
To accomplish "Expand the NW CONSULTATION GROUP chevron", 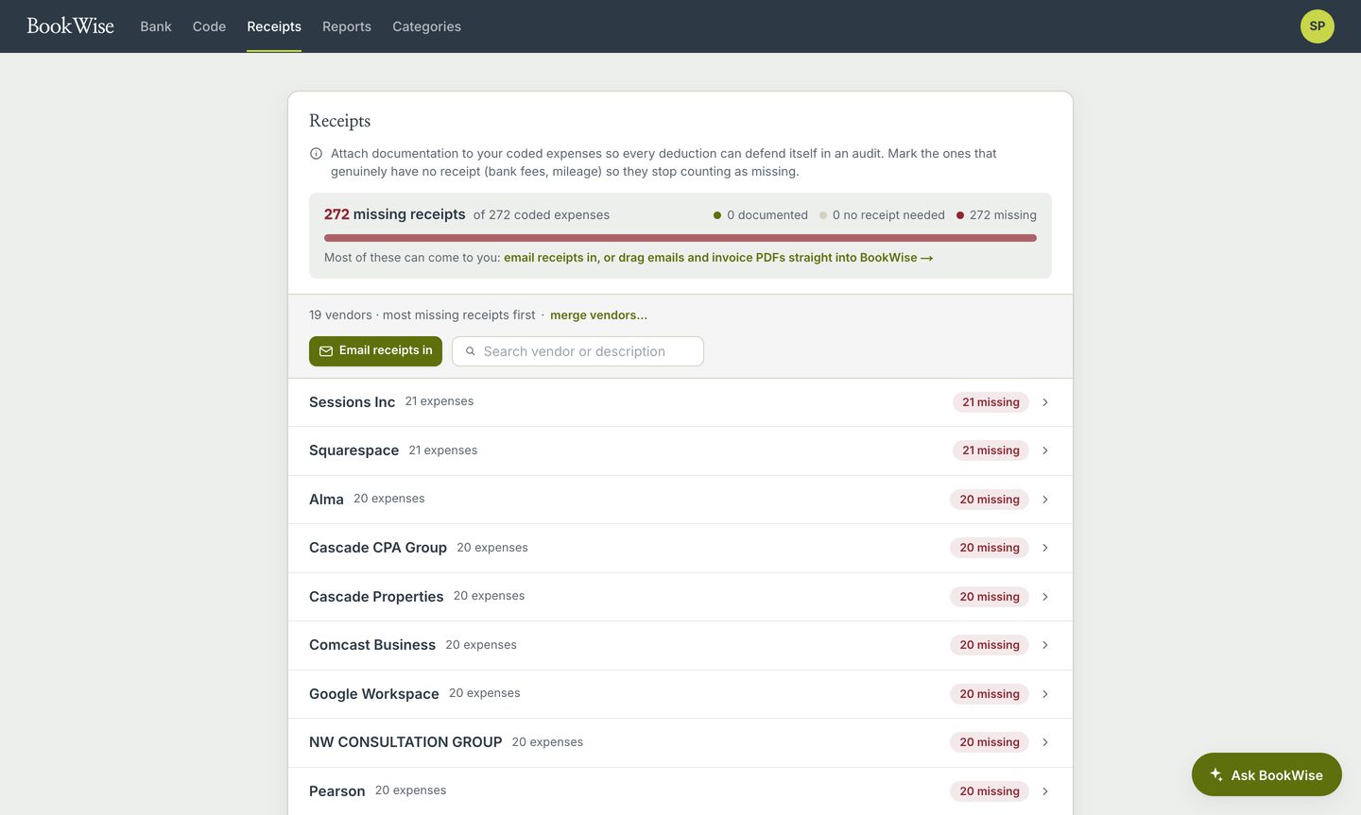I will 1045,742.
